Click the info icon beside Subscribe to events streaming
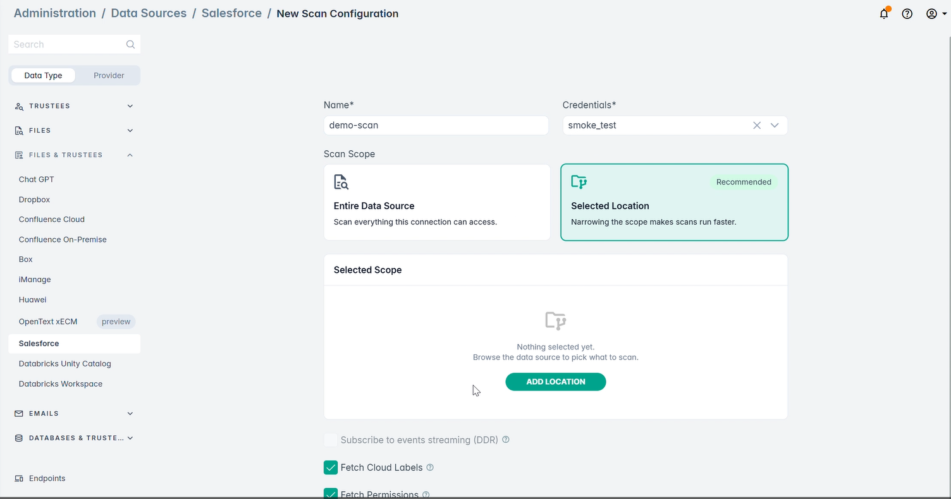Screen dimensions: 951x499 coord(506,440)
